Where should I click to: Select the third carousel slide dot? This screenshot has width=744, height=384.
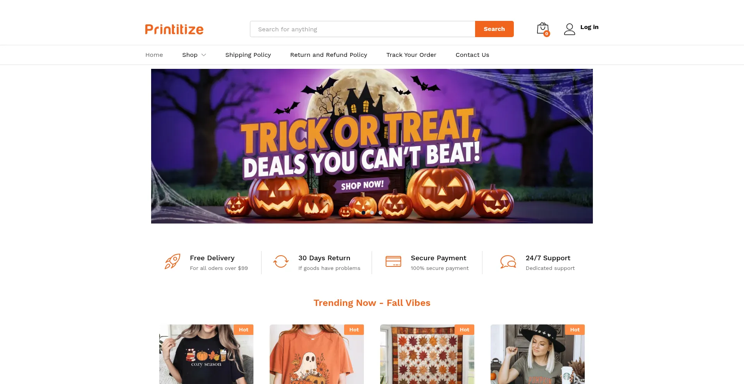coord(381,213)
